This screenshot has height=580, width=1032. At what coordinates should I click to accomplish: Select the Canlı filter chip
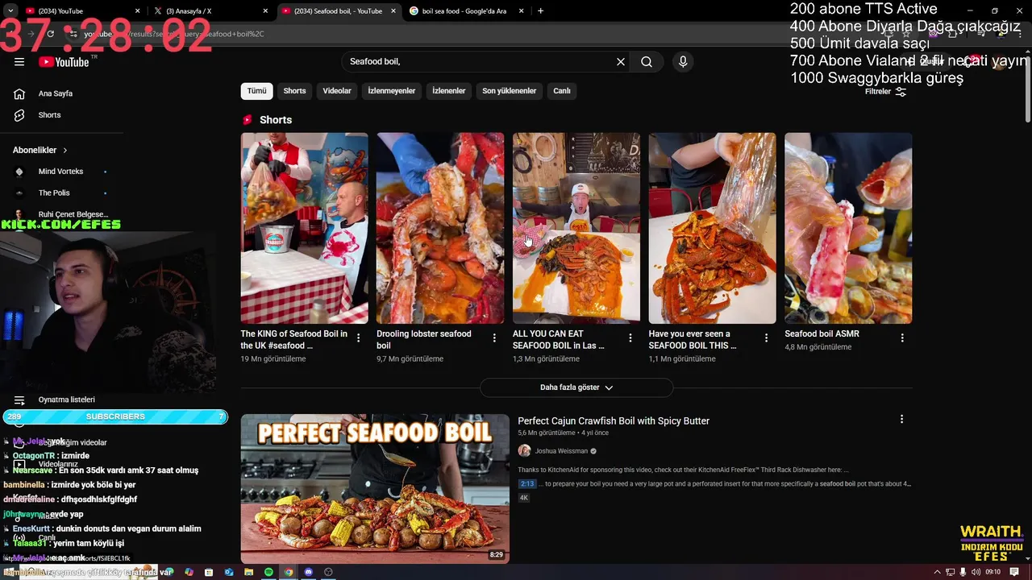(562, 91)
